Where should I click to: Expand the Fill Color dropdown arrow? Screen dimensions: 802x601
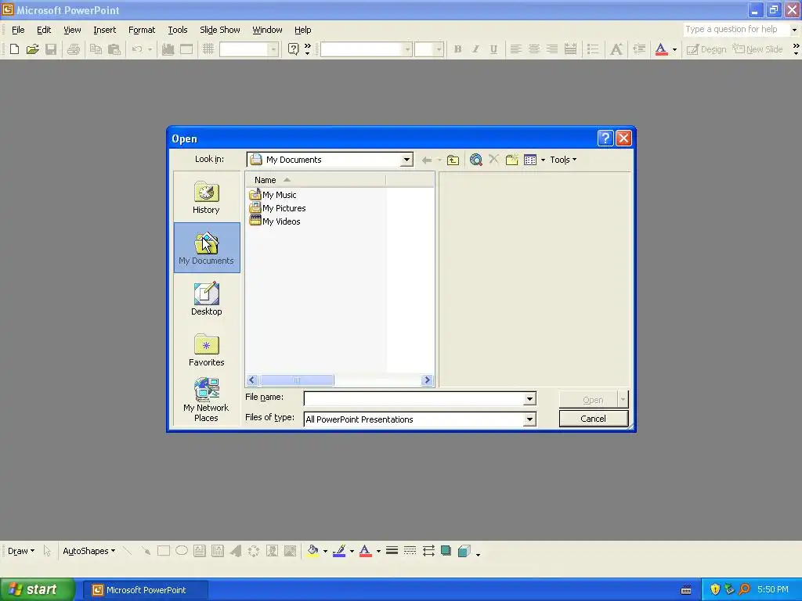pyautogui.click(x=325, y=552)
